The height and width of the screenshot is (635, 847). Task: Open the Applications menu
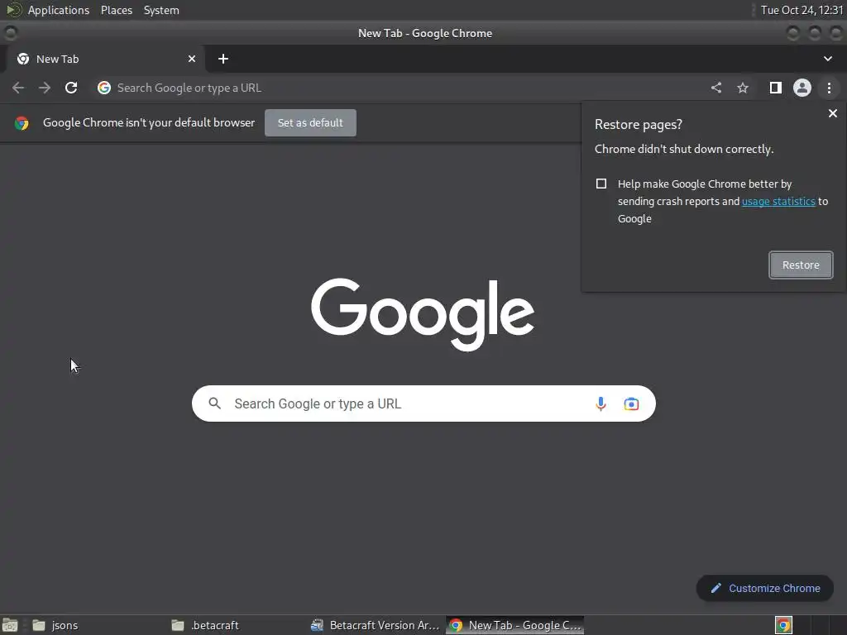[59, 10]
